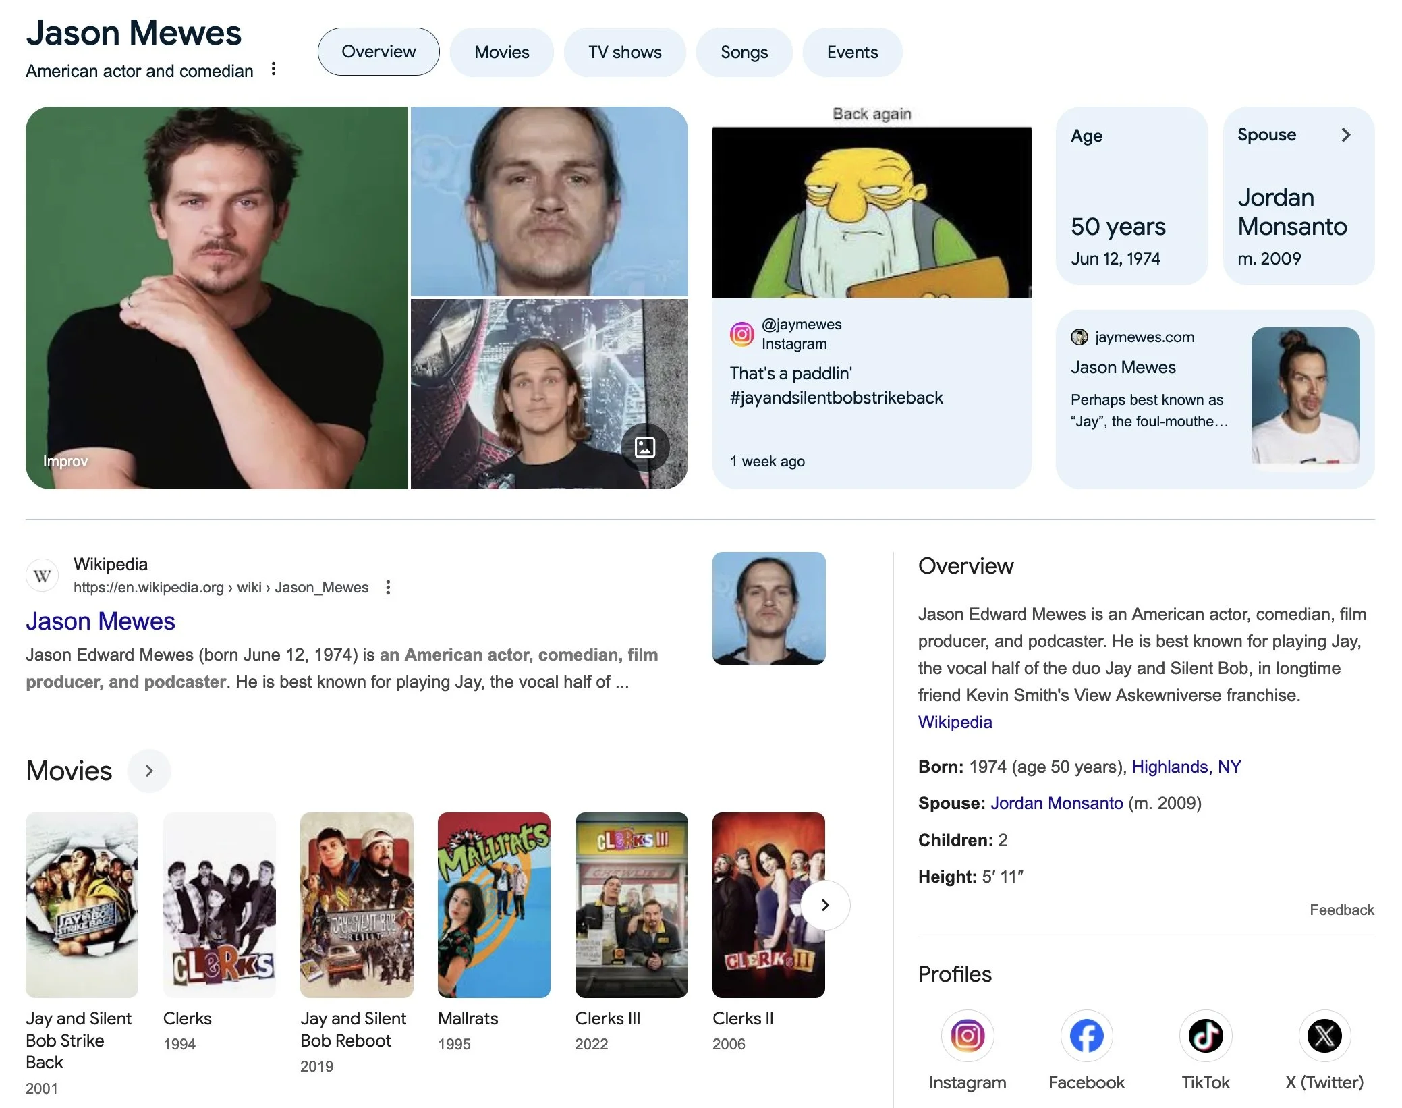The height and width of the screenshot is (1108, 1402).
Task: Click the Jordan Monsanto spouse link in Overview
Action: [1057, 803]
